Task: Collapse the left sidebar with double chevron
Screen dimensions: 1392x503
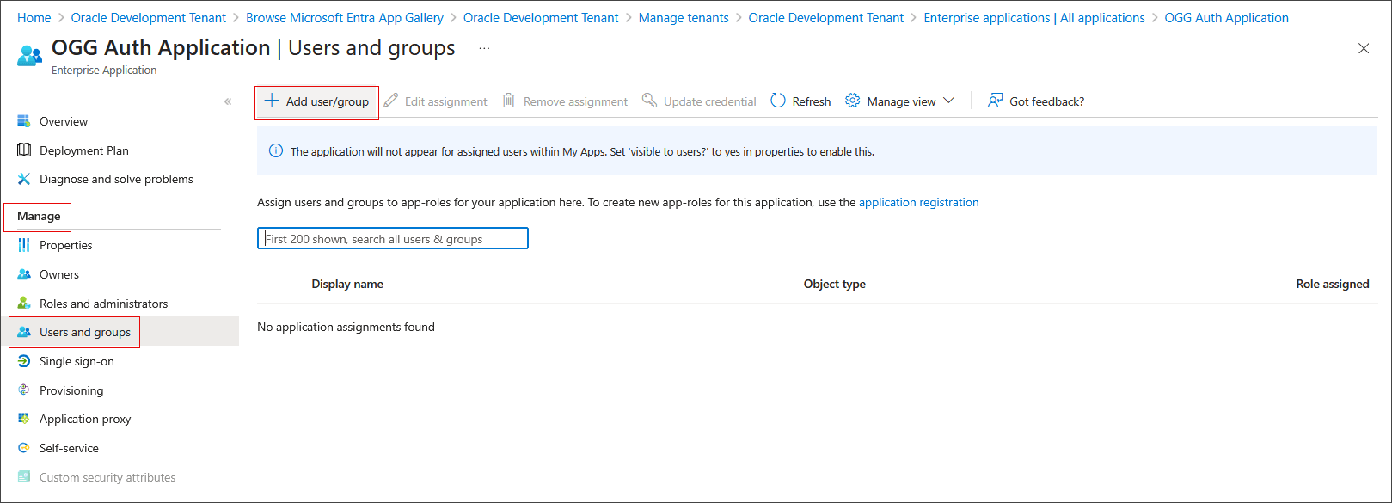Action: (x=228, y=101)
